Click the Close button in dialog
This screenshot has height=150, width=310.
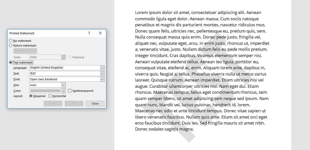pyautogui.click(x=95, y=103)
